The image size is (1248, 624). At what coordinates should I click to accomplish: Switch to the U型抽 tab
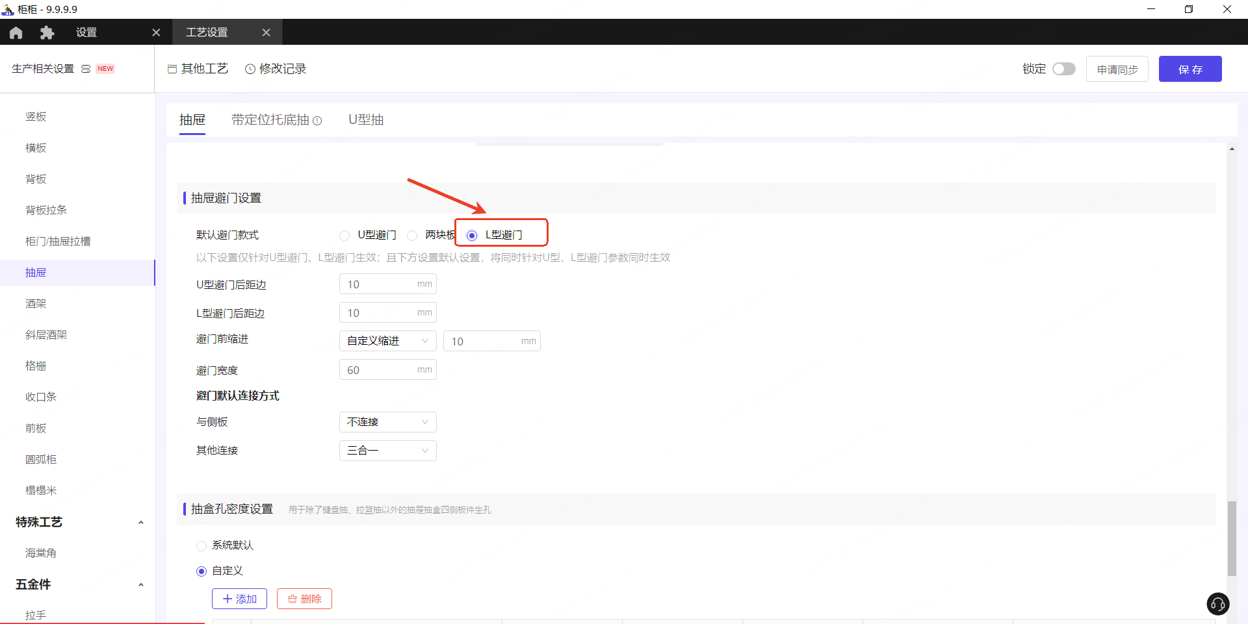[x=366, y=120]
